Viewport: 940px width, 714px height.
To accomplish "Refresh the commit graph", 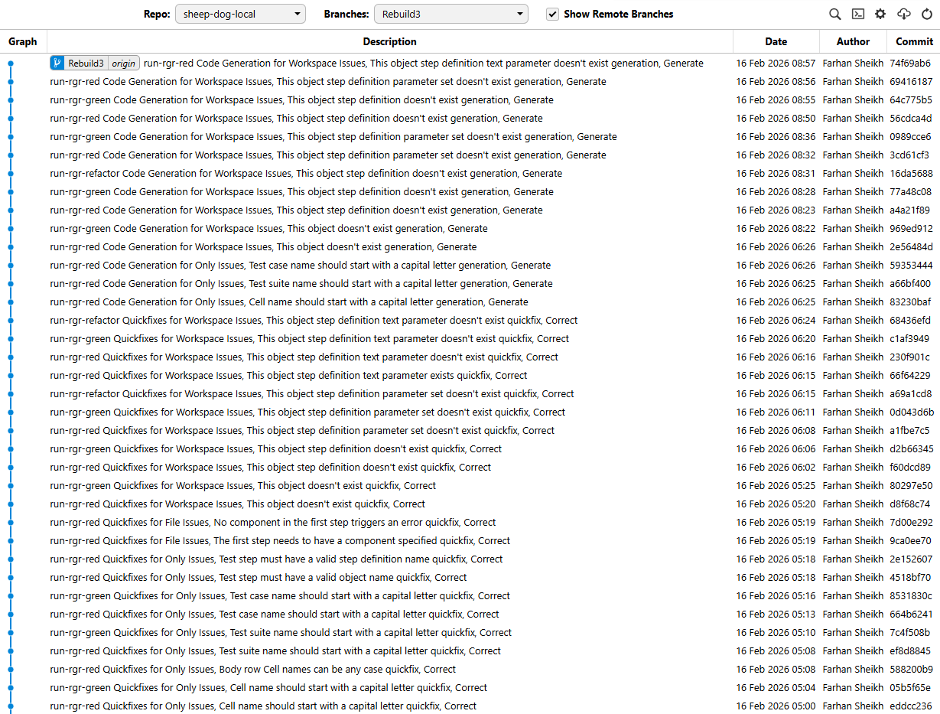I will pos(926,14).
